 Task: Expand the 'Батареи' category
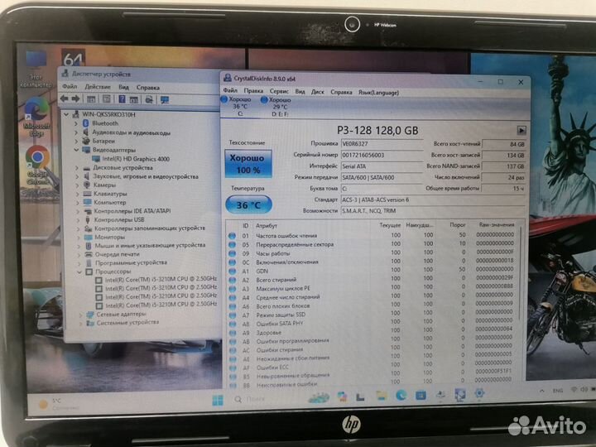coord(76,141)
